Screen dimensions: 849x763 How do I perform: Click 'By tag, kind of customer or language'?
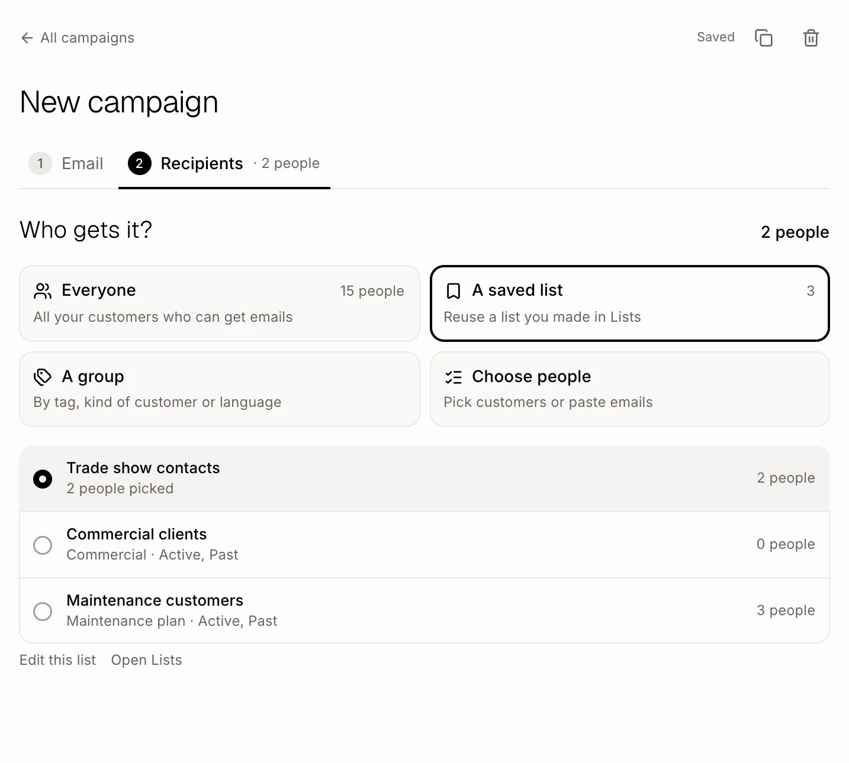tap(157, 402)
